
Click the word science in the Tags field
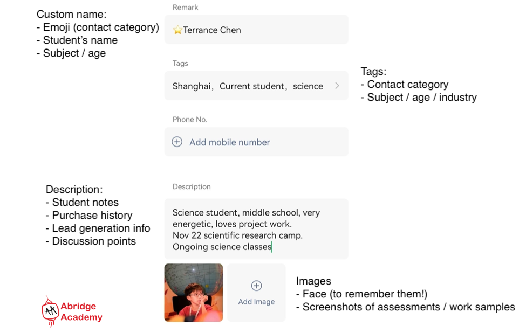click(x=308, y=86)
